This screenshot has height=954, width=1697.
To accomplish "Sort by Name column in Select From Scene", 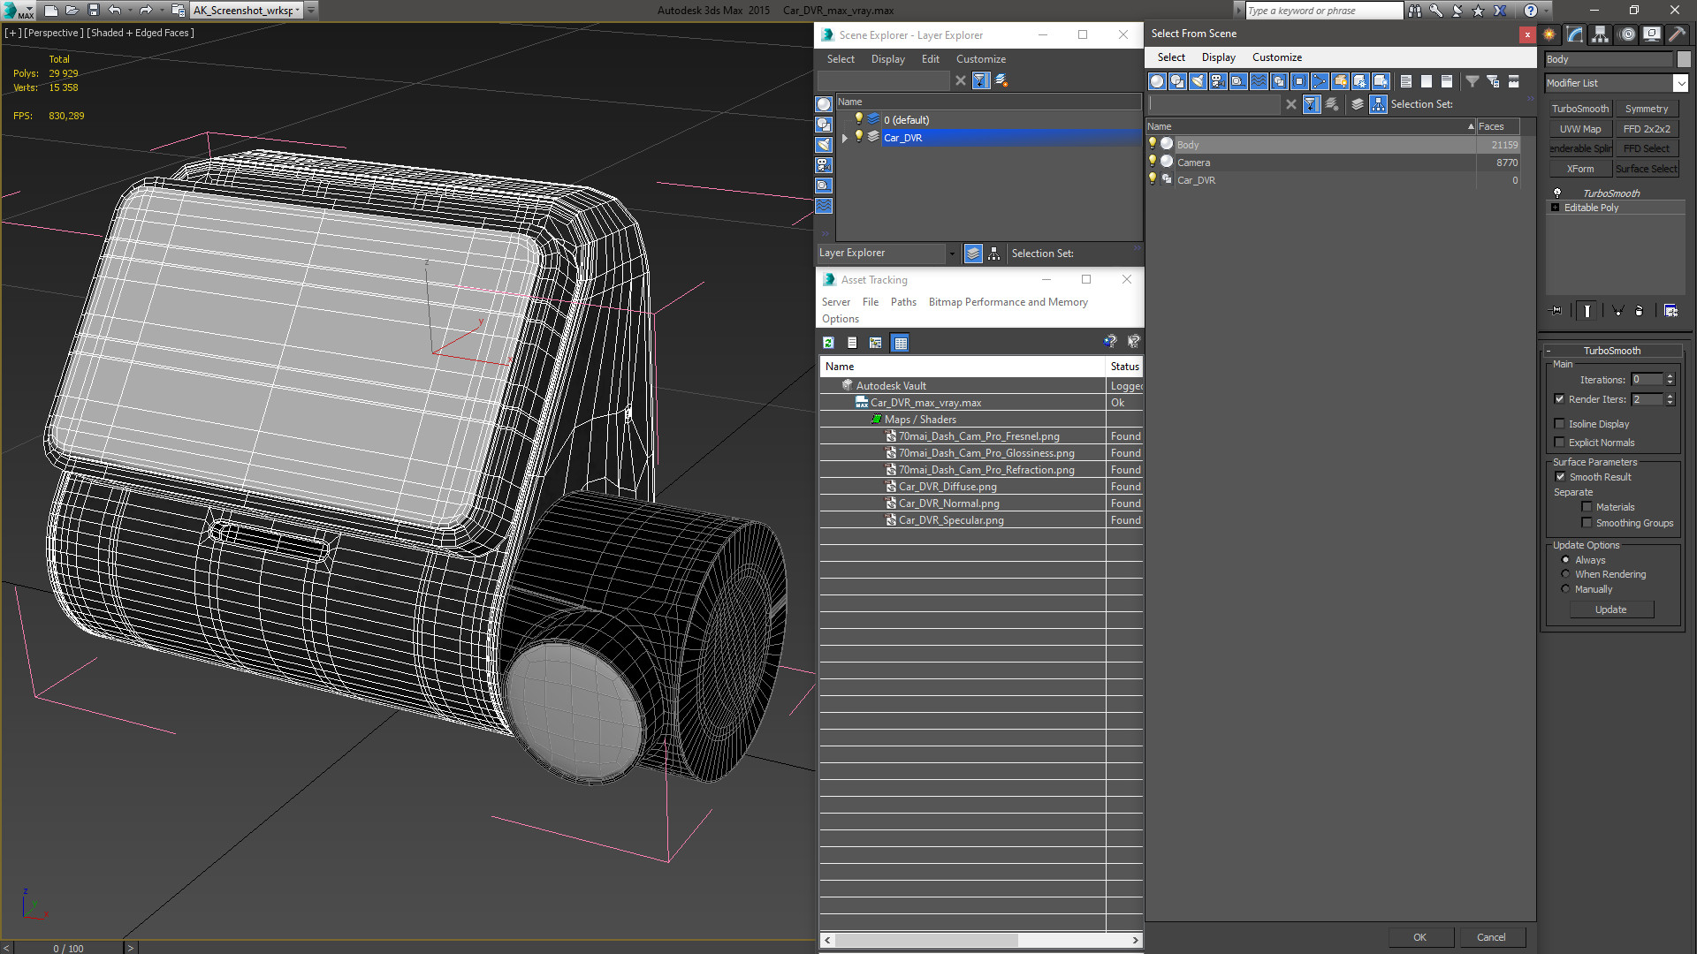I will click(1311, 126).
